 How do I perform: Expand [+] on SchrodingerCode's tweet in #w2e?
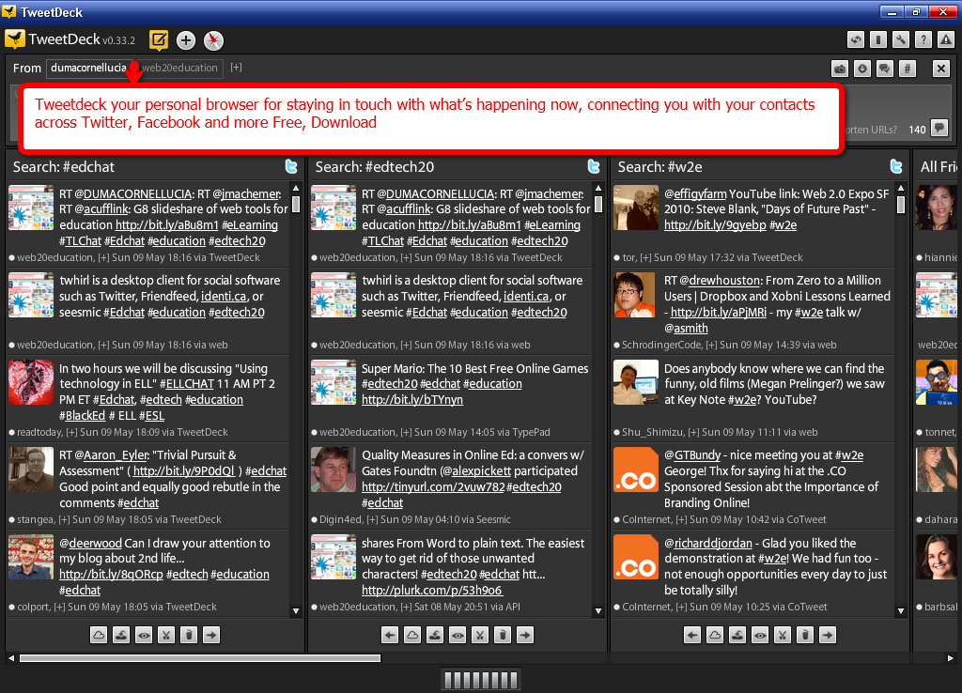(712, 346)
